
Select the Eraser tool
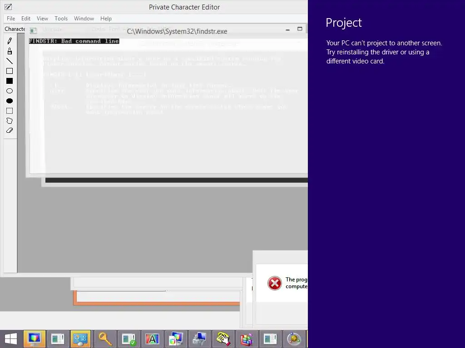point(10,130)
